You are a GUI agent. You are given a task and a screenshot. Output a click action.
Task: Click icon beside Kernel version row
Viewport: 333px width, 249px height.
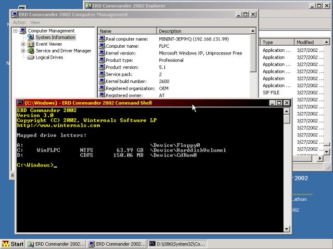click(102, 53)
